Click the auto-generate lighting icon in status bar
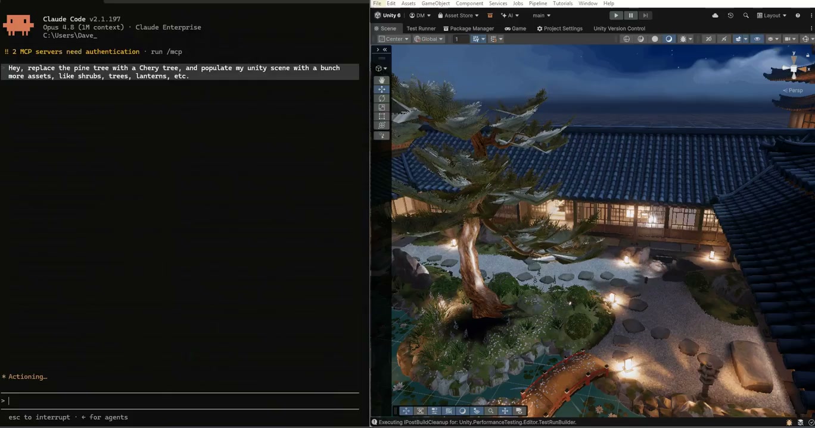 tap(800, 423)
